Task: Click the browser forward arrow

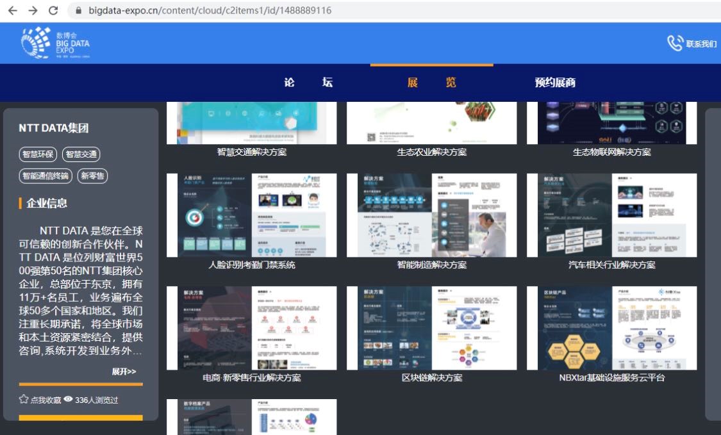Action: point(33,10)
